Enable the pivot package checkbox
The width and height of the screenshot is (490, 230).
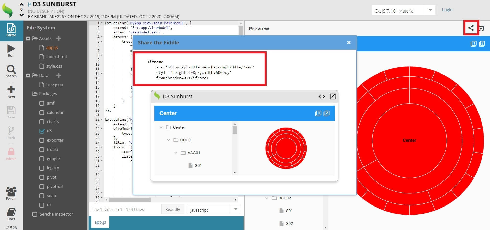coord(42,177)
